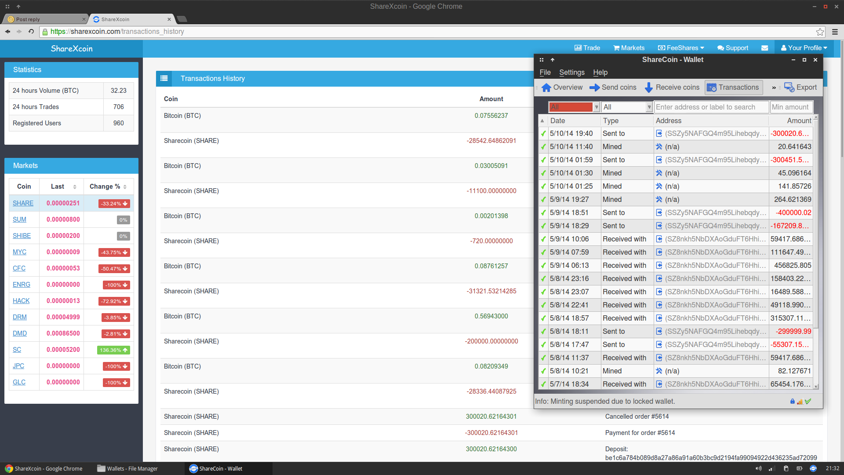Click the Export button in wallet toolbar
This screenshot has height=475, width=844.
tap(800, 88)
